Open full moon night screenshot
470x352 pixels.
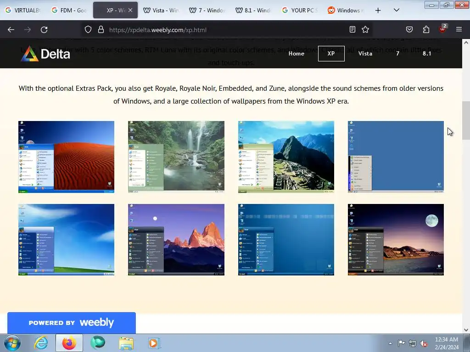click(396, 240)
